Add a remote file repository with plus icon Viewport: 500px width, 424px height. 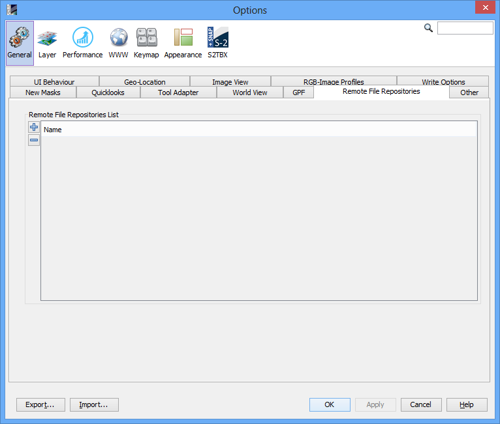click(34, 127)
